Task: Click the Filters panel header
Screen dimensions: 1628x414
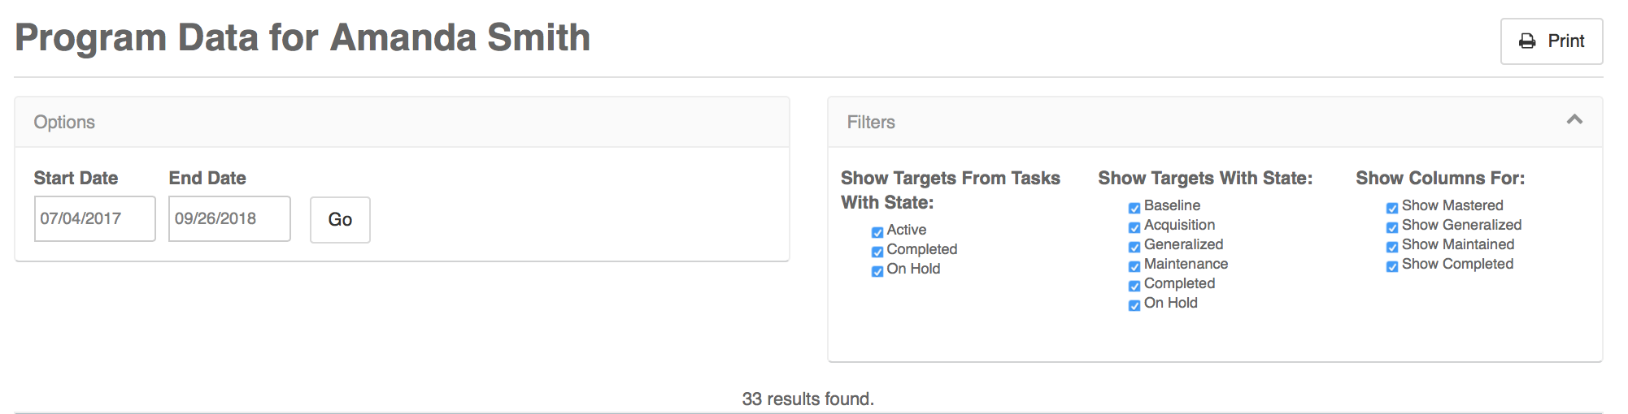Action: [x=1215, y=122]
